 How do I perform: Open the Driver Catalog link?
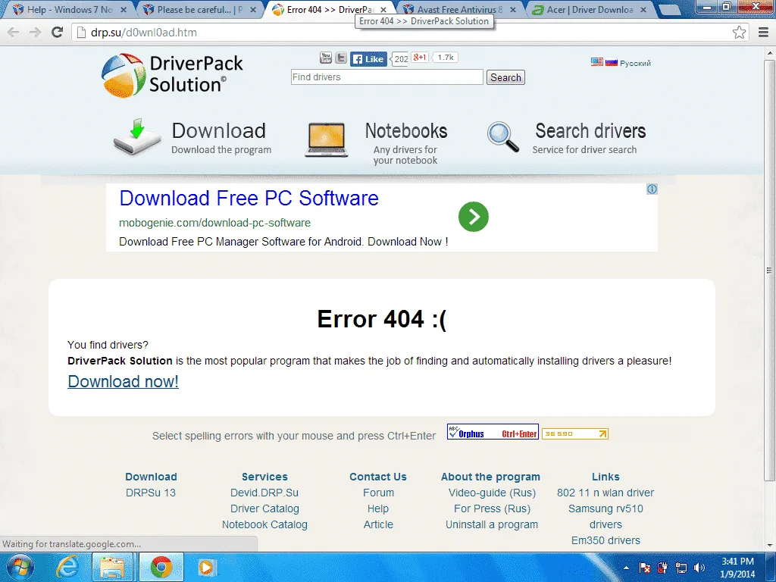click(x=264, y=508)
